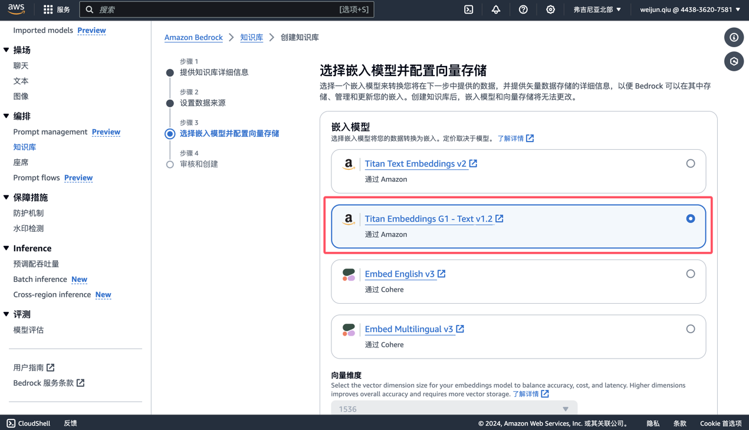Select Titan Text Embeddings v2 radio button
Viewport: 749px width, 430px height.
coord(691,163)
